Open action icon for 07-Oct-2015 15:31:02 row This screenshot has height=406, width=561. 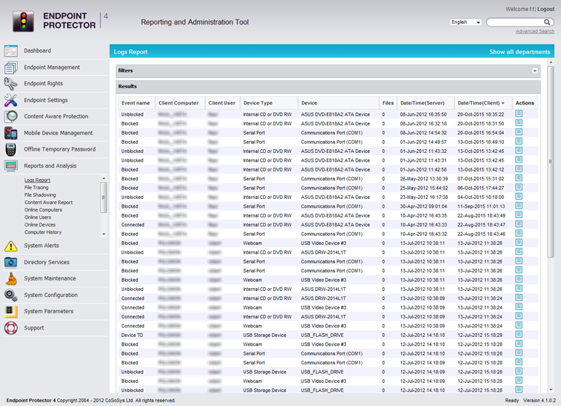point(519,178)
